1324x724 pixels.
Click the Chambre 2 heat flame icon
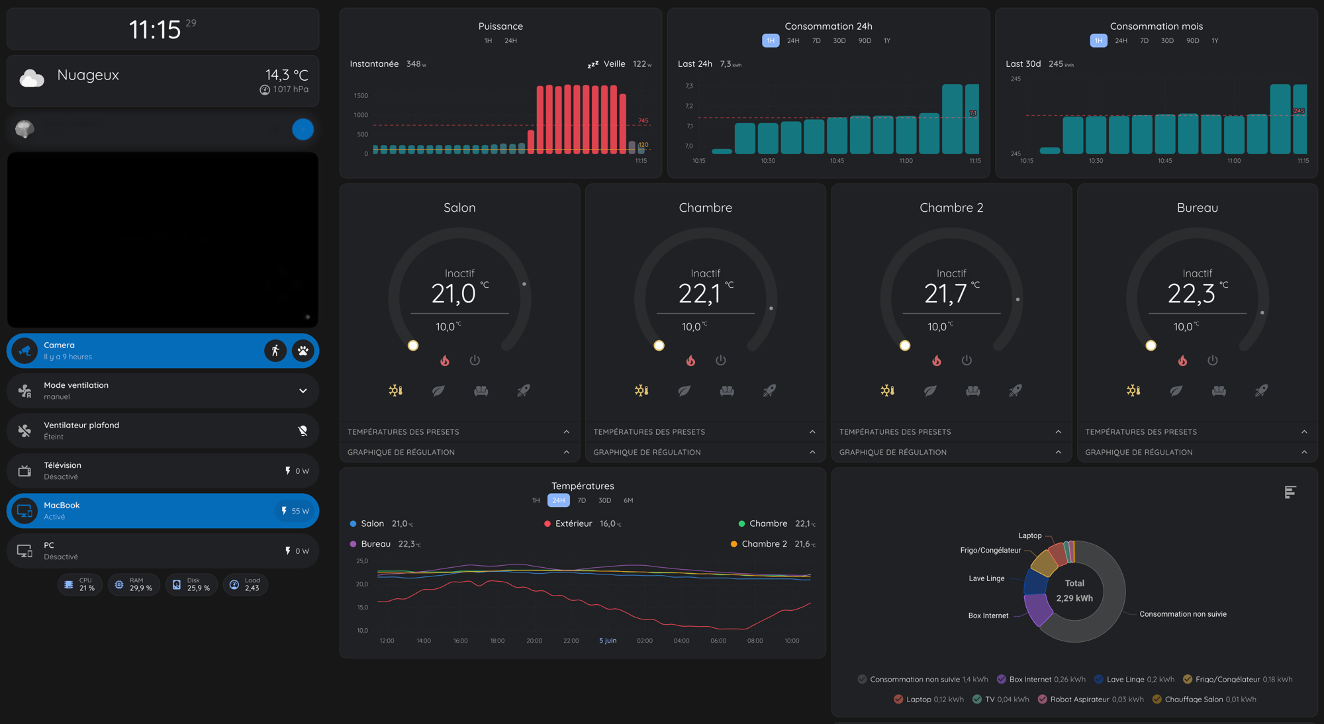point(937,360)
